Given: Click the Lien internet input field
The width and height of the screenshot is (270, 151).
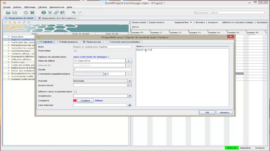Looking at the screenshot, I should (x=100, y=105).
